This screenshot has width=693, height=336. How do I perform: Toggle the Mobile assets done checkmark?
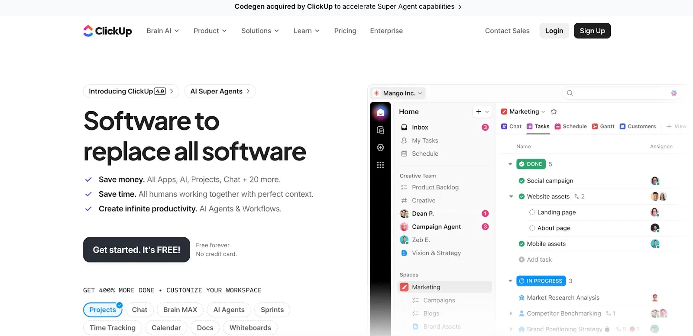tap(521, 244)
